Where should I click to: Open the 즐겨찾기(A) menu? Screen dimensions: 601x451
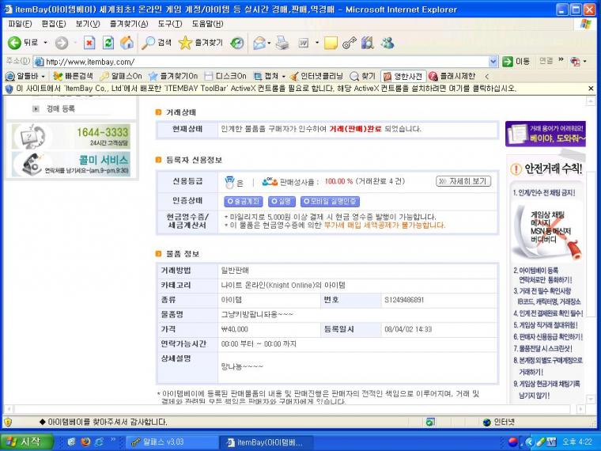pyautogui.click(x=129, y=24)
